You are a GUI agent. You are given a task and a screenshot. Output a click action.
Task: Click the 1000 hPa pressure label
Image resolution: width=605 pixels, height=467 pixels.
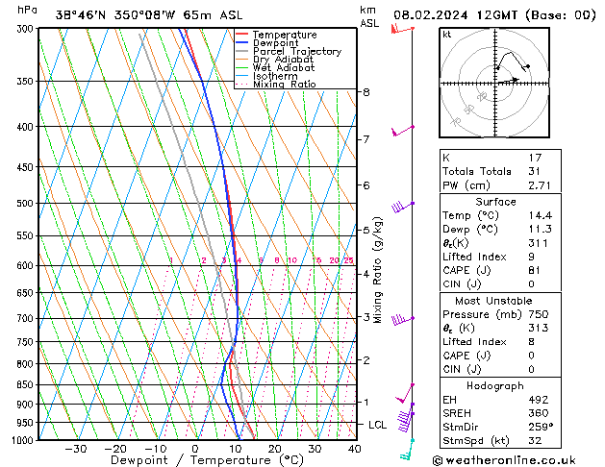(x=25, y=440)
